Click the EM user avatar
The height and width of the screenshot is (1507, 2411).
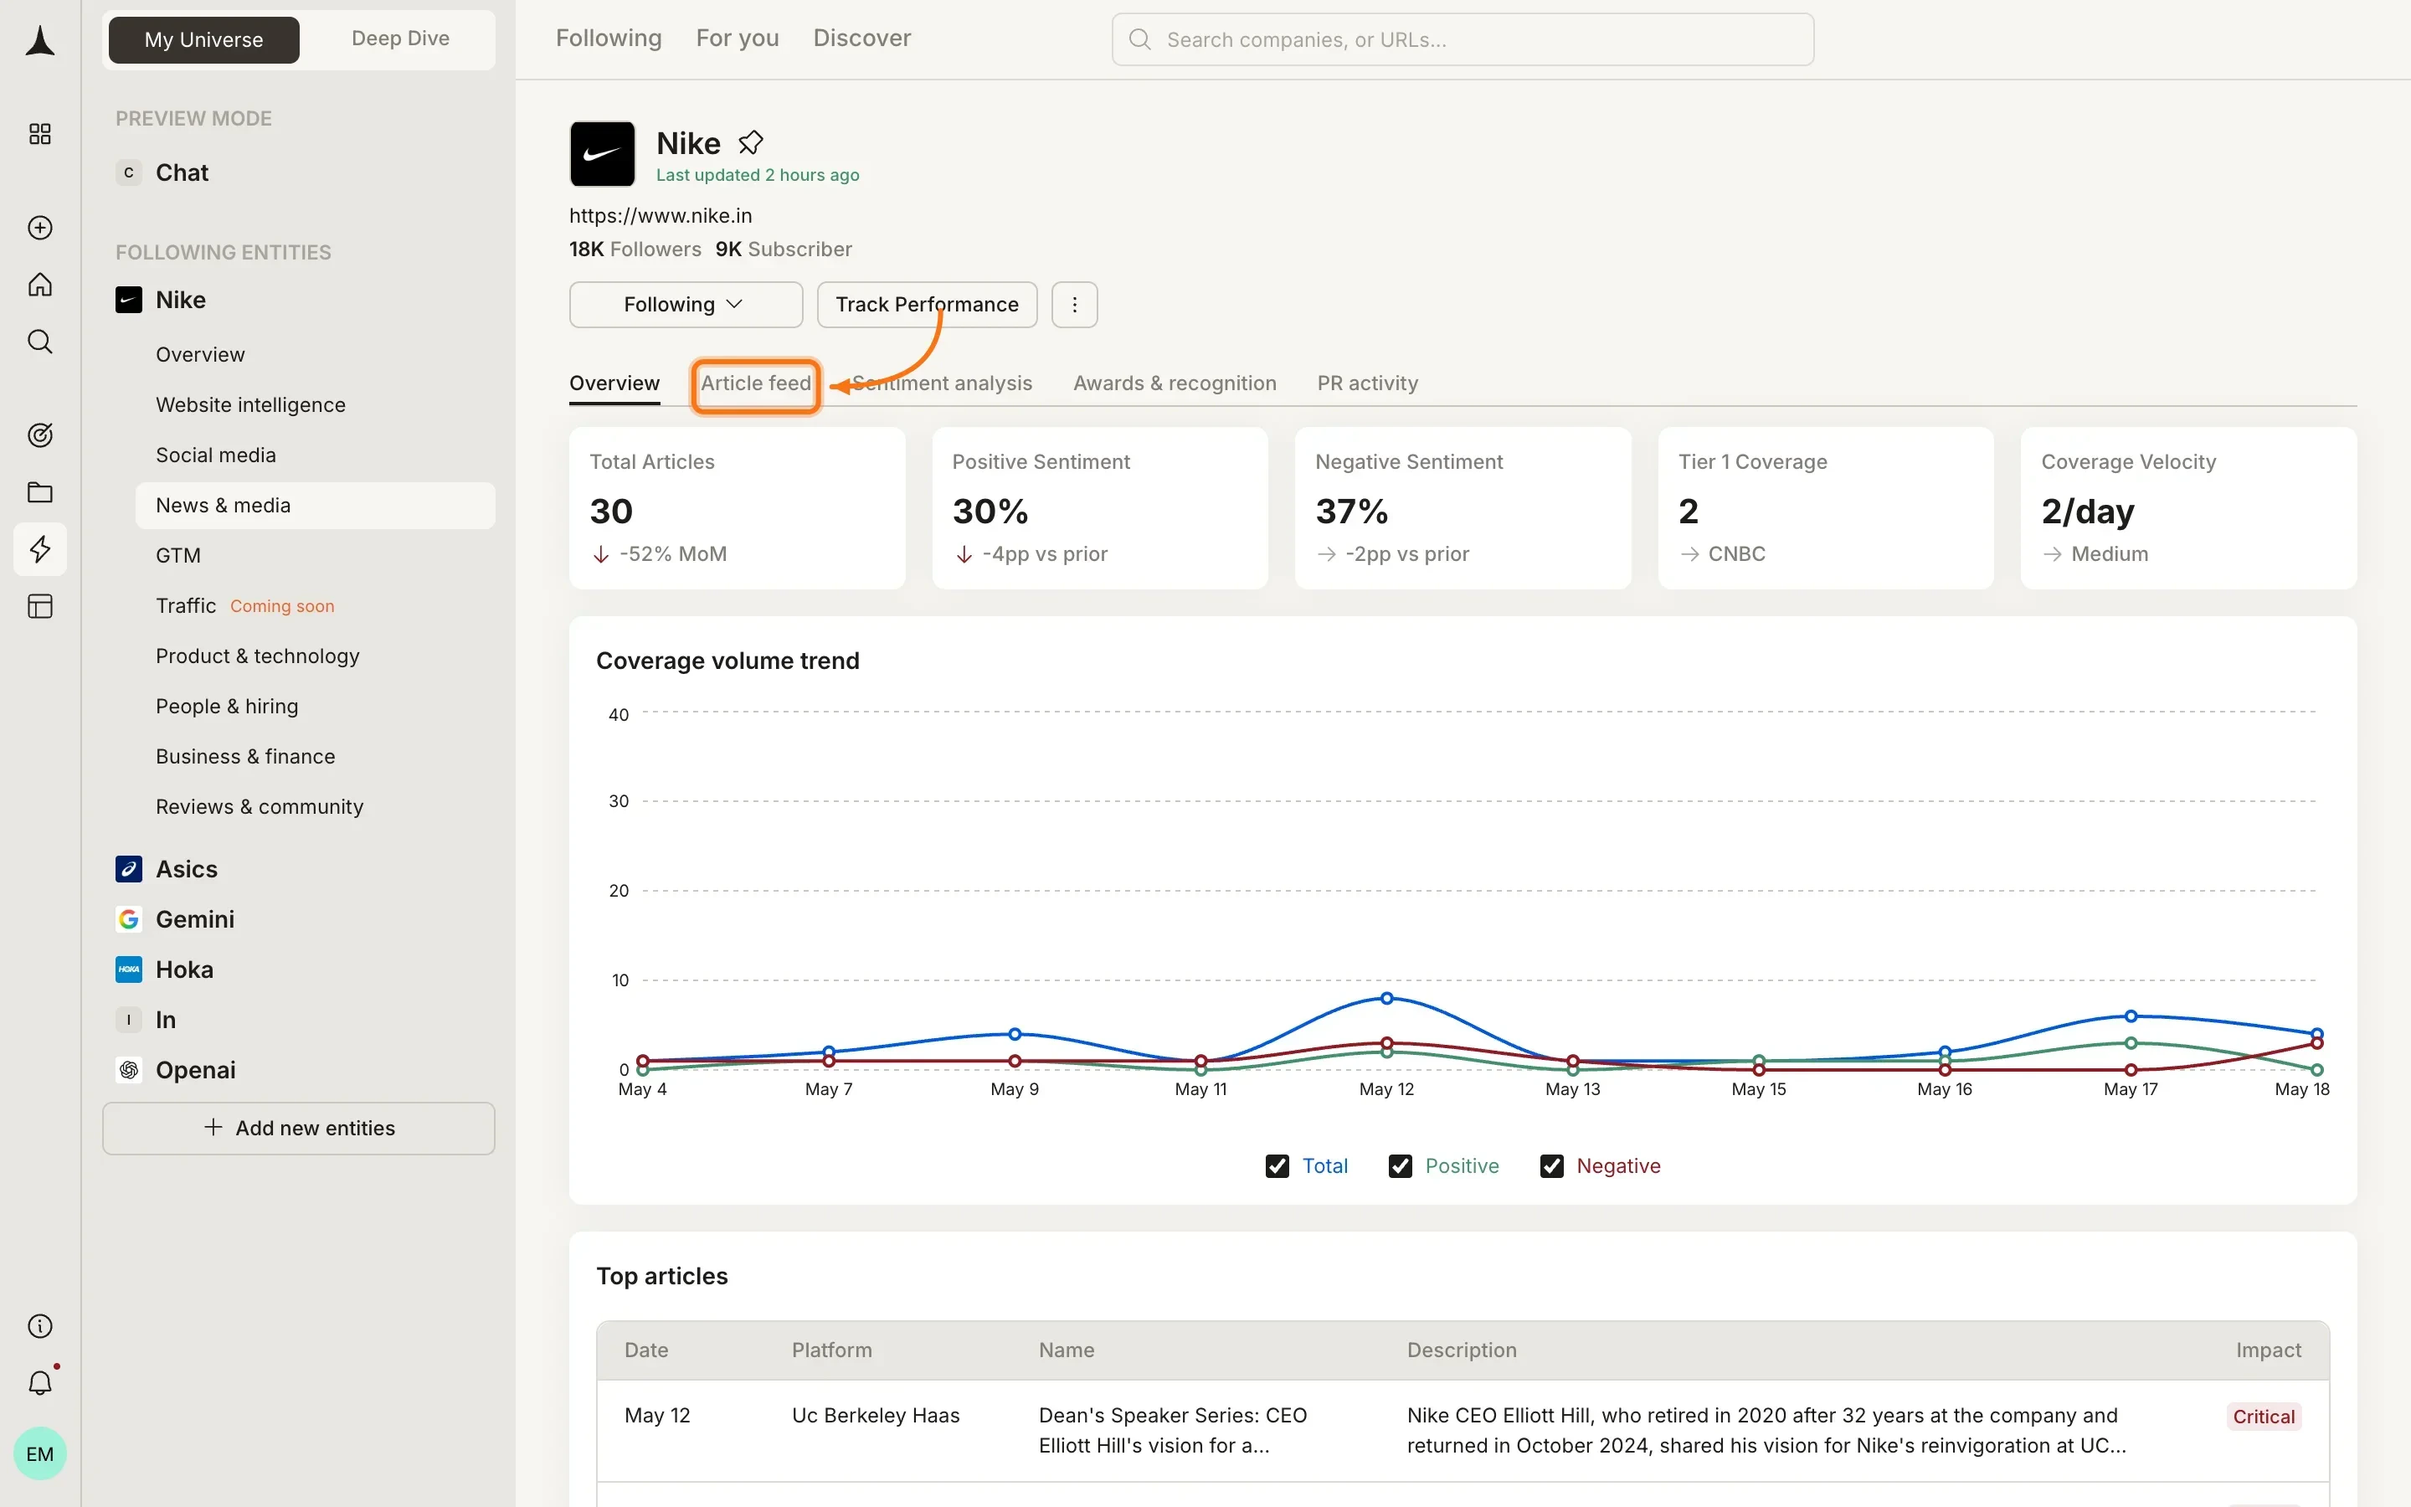[40, 1454]
